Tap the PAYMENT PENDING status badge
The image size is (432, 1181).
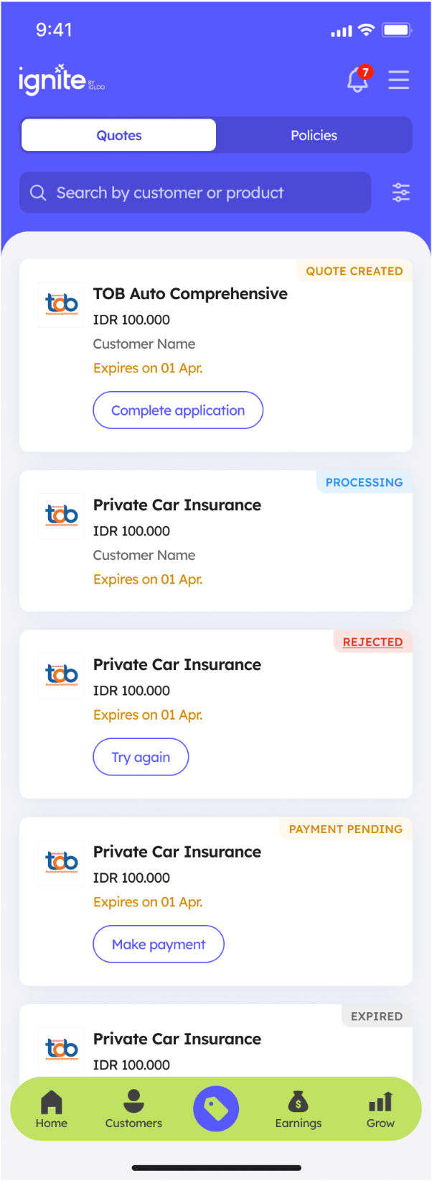coord(345,829)
